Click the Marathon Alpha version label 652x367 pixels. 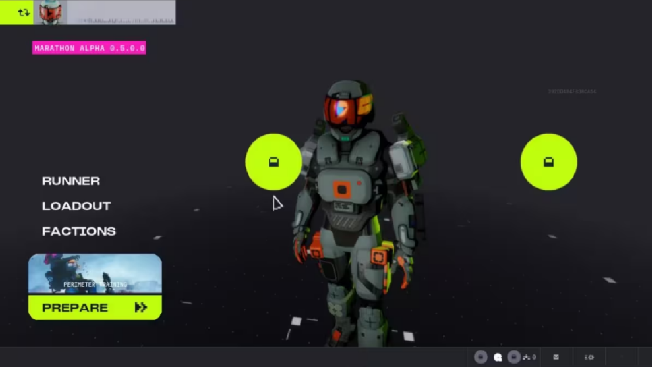pos(89,48)
